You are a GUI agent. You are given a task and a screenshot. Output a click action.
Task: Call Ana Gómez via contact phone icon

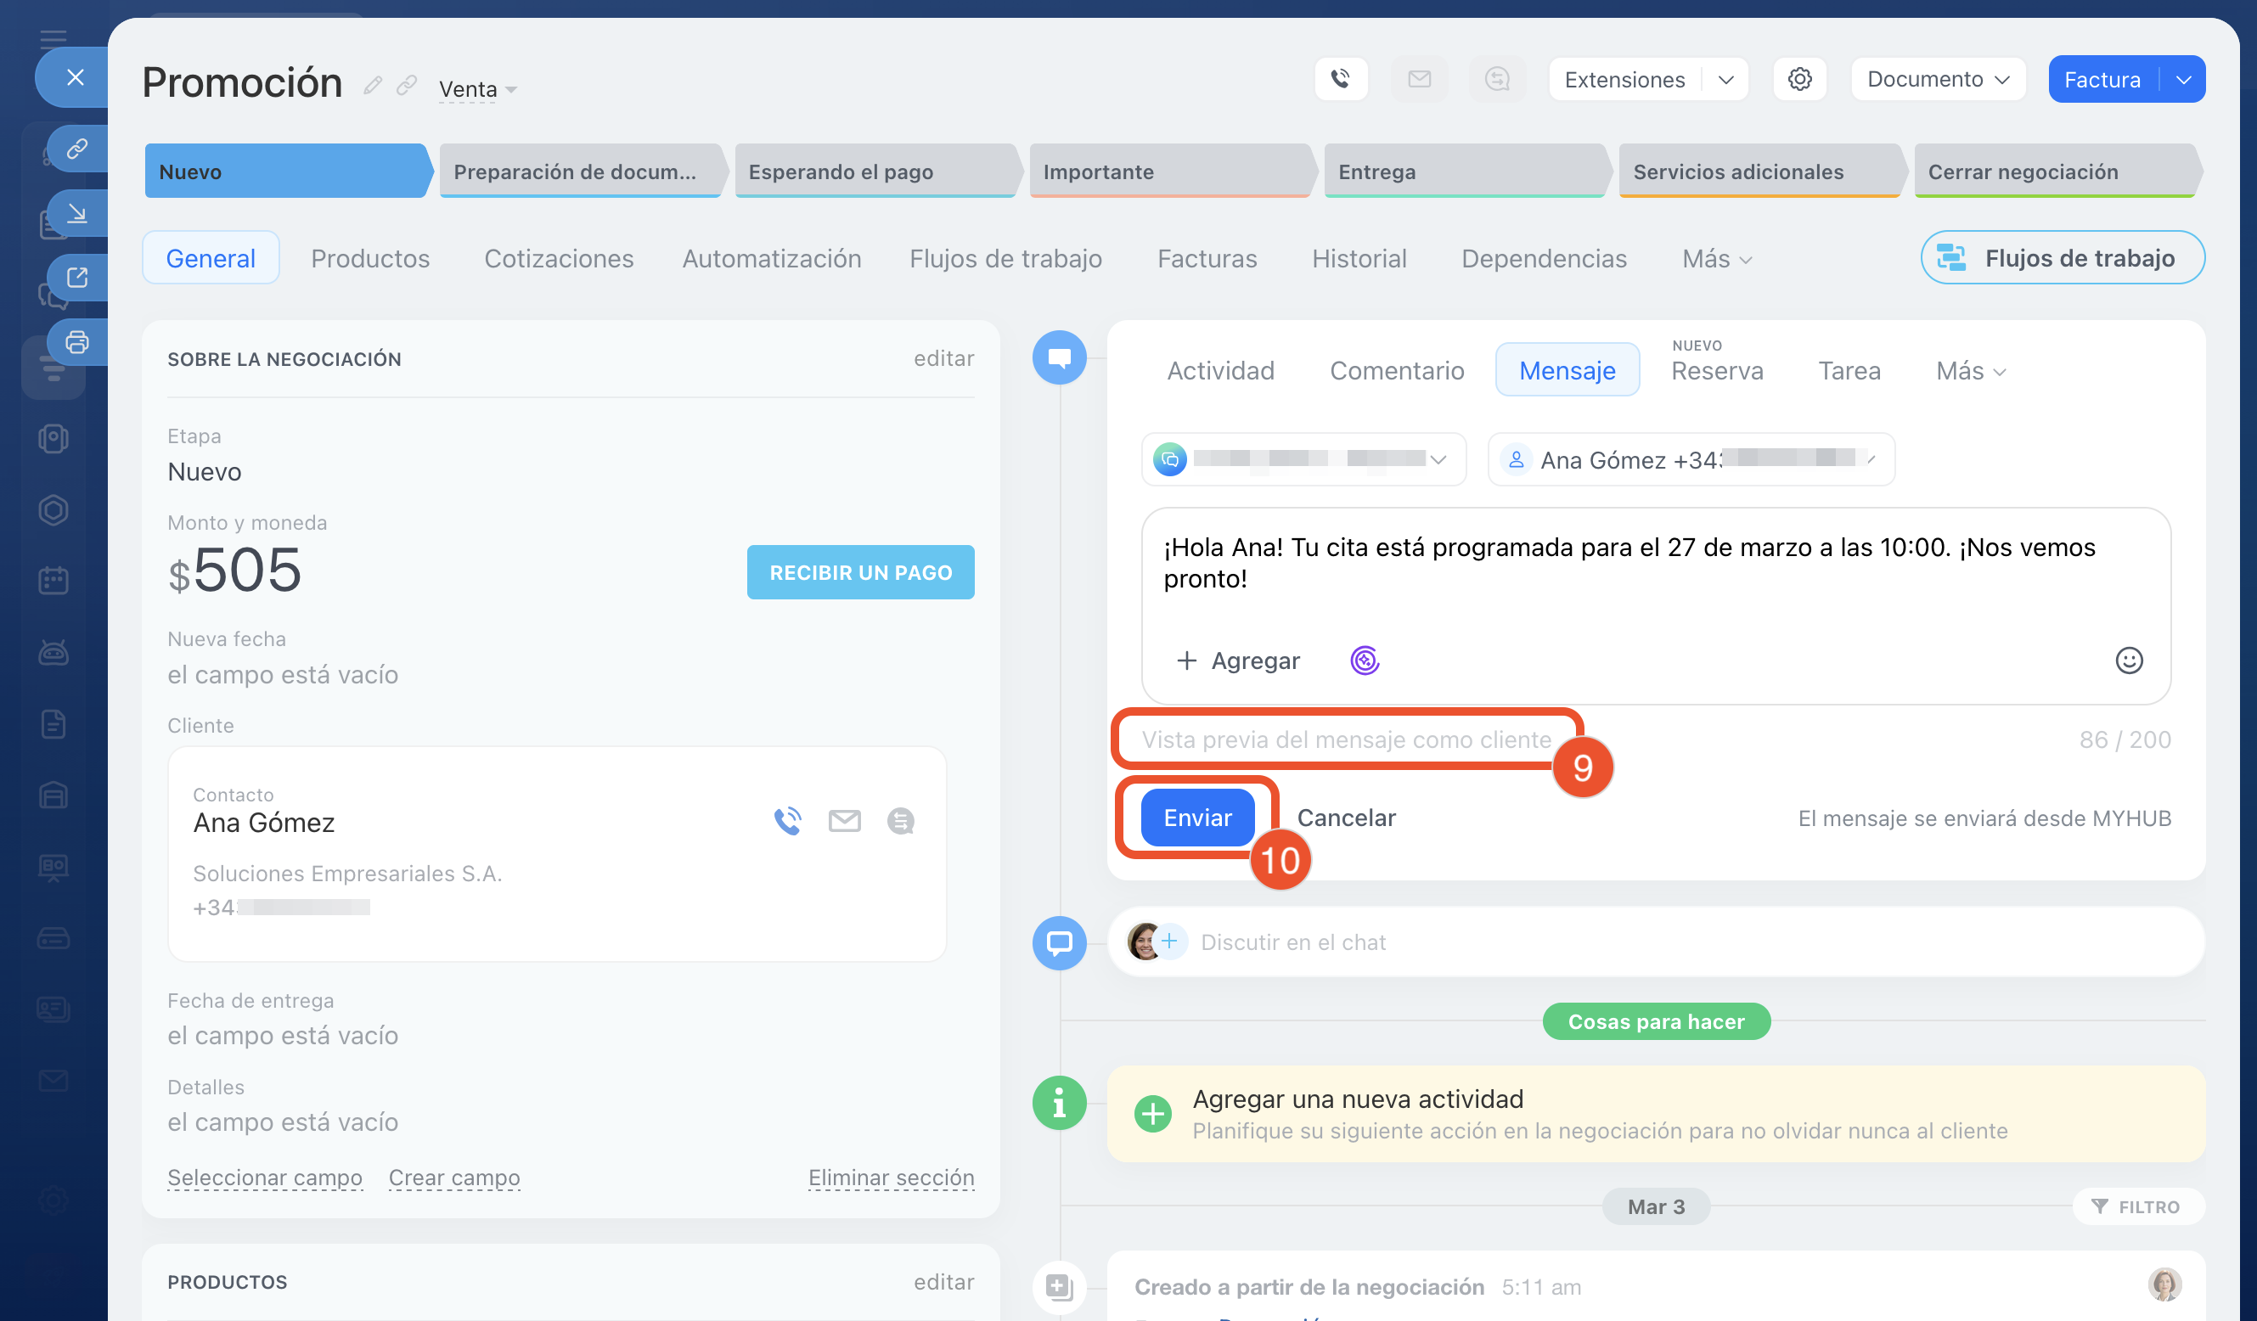tap(787, 820)
